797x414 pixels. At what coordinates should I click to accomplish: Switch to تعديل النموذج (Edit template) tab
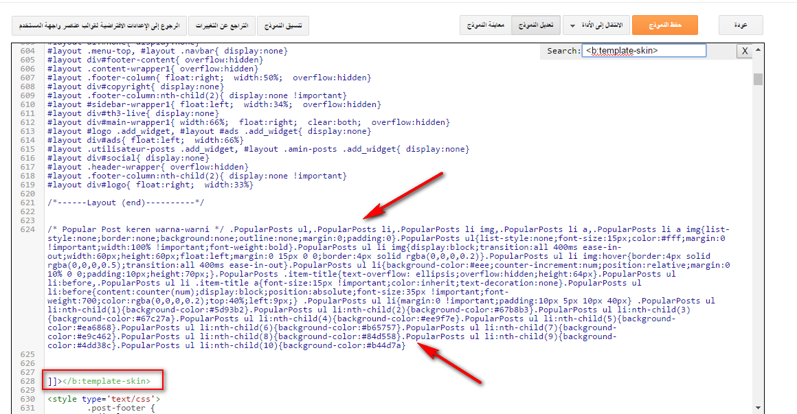[x=535, y=25]
